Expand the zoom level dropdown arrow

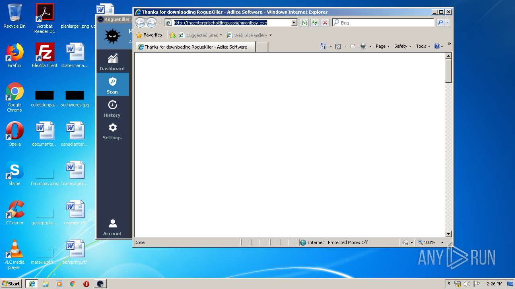[442, 242]
